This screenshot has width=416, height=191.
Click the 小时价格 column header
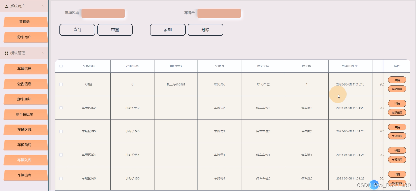132,66
